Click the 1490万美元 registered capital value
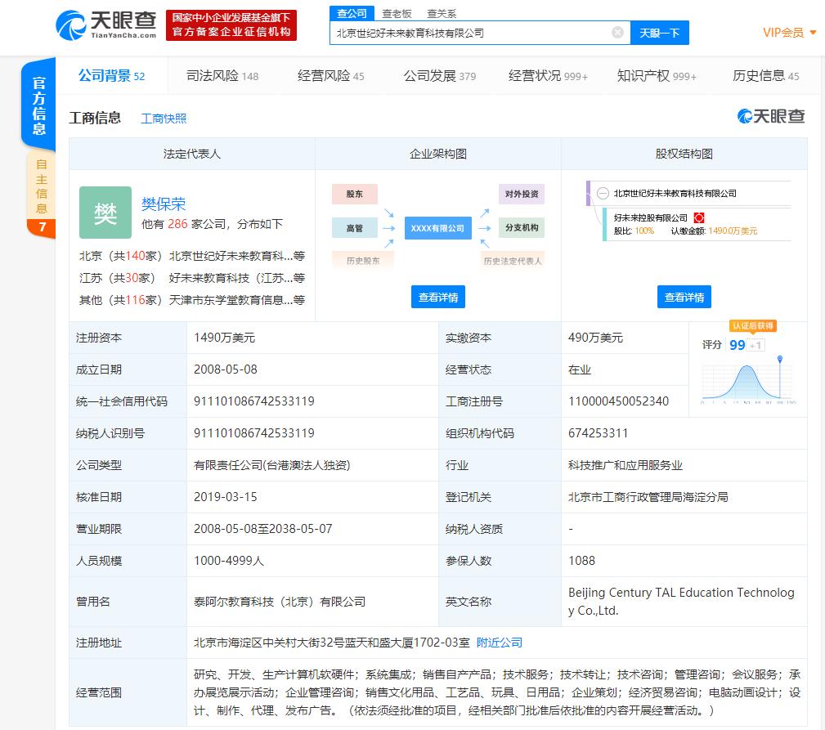Viewport: 825px width, 730px height. (x=225, y=338)
